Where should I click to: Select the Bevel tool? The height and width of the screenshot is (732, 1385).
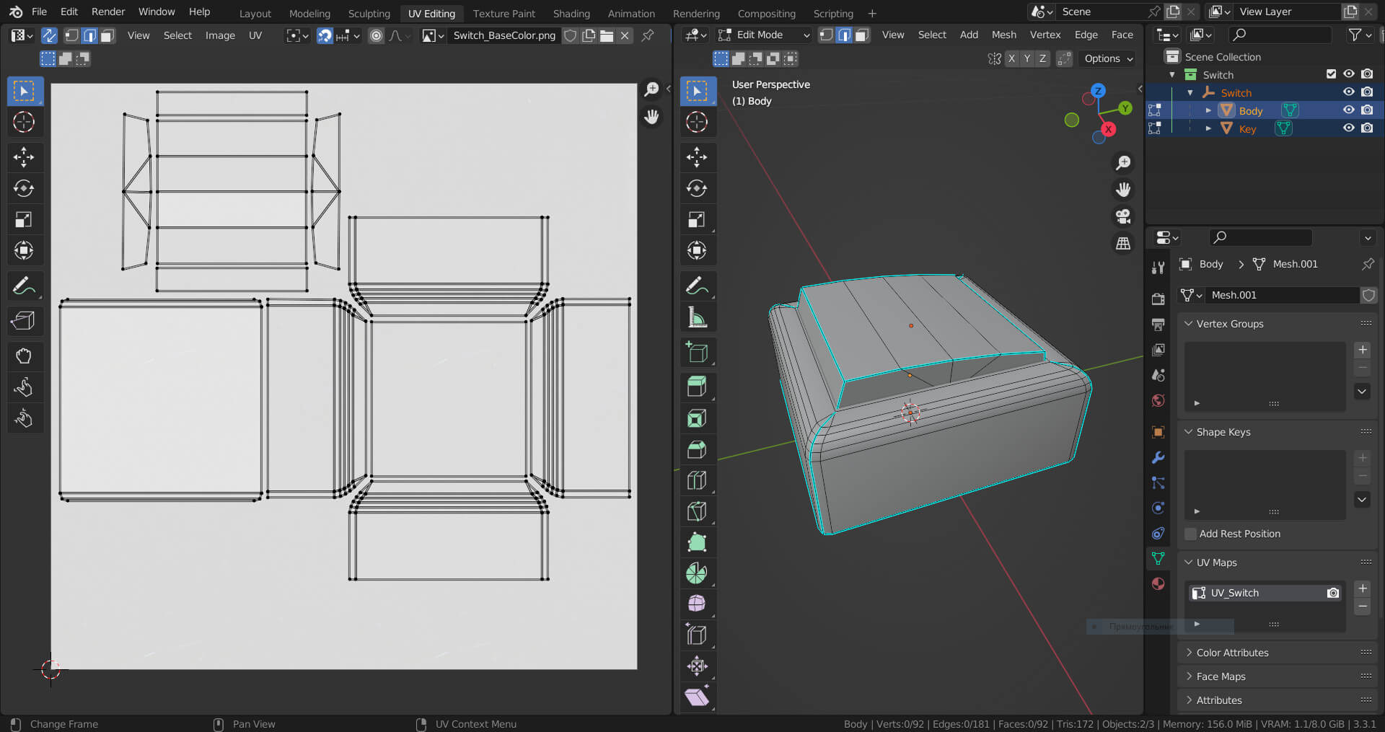pyautogui.click(x=698, y=449)
